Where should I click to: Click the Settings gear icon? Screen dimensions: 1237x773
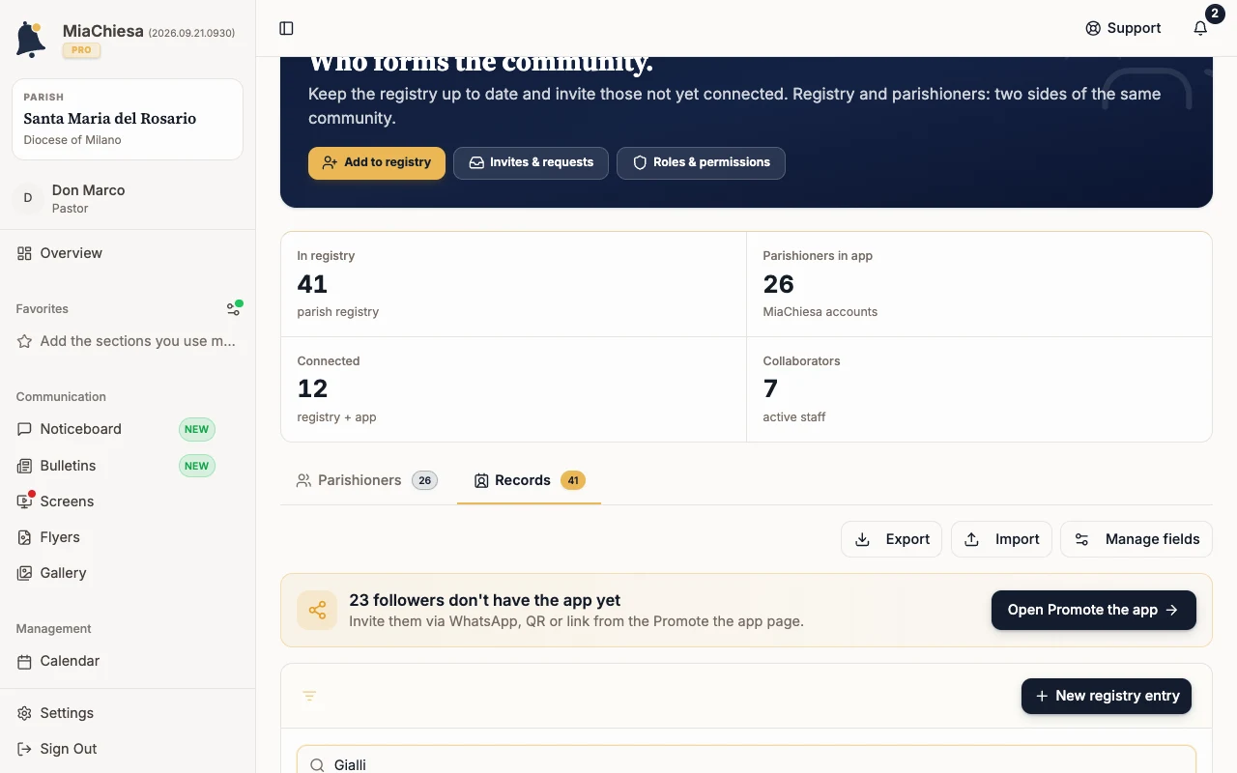pos(24,713)
